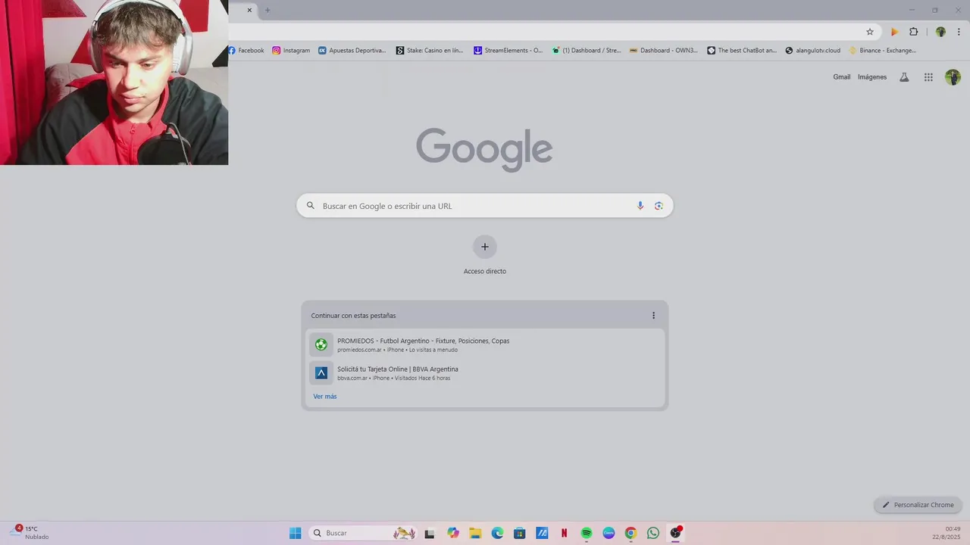Open Spotify from the taskbar
The width and height of the screenshot is (970, 545).
click(587, 533)
